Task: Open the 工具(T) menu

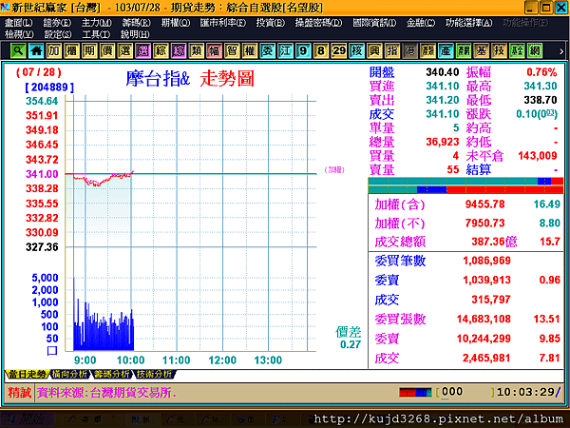Action: pyautogui.click(x=96, y=34)
